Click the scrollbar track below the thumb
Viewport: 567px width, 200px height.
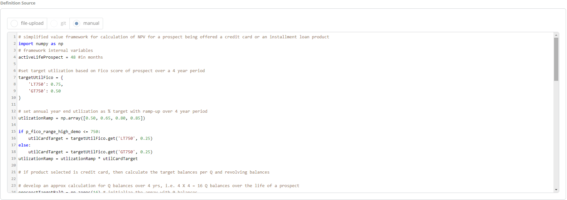556,135
